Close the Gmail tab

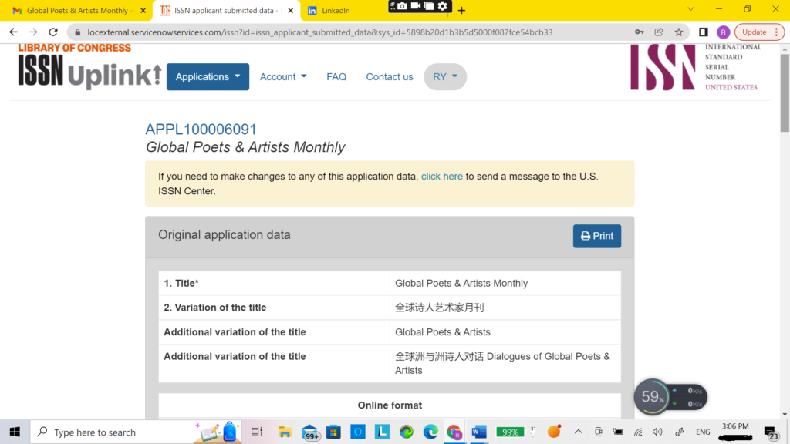coord(143,11)
